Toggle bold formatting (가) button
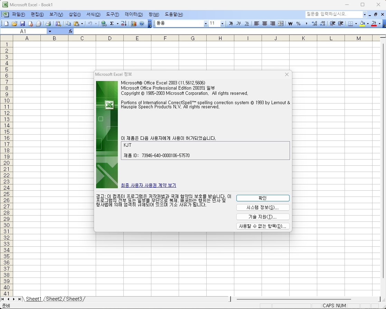The image size is (386, 309). [x=231, y=24]
